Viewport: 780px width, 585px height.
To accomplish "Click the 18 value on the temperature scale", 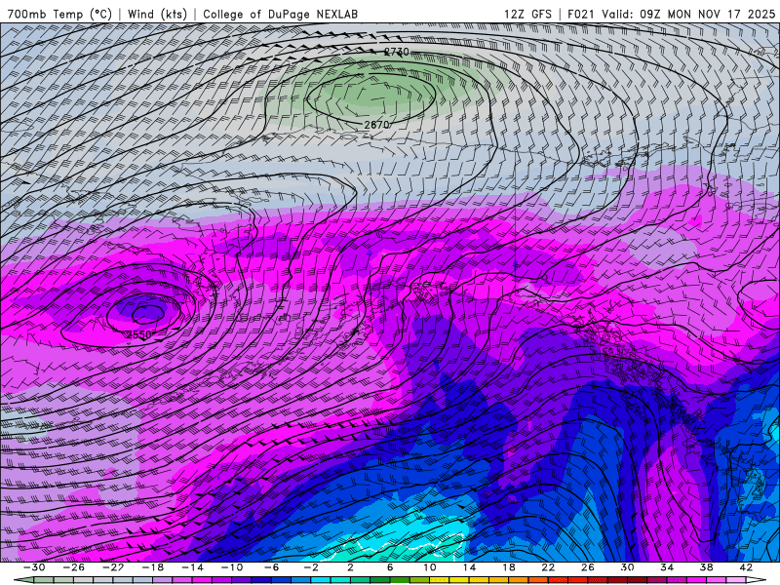I will coord(508,567).
